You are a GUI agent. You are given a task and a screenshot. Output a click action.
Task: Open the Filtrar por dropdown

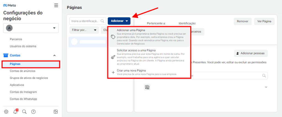coord(84,30)
